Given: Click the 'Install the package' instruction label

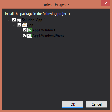Looking at the screenshot, I should [38, 14].
